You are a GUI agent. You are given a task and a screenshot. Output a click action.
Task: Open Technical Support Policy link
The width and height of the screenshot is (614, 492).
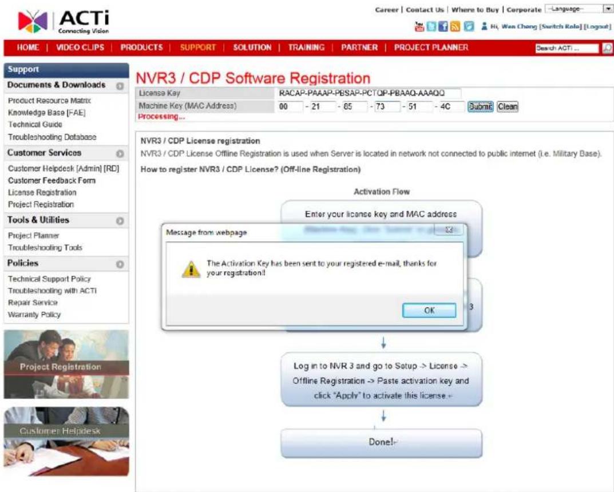[49, 279]
